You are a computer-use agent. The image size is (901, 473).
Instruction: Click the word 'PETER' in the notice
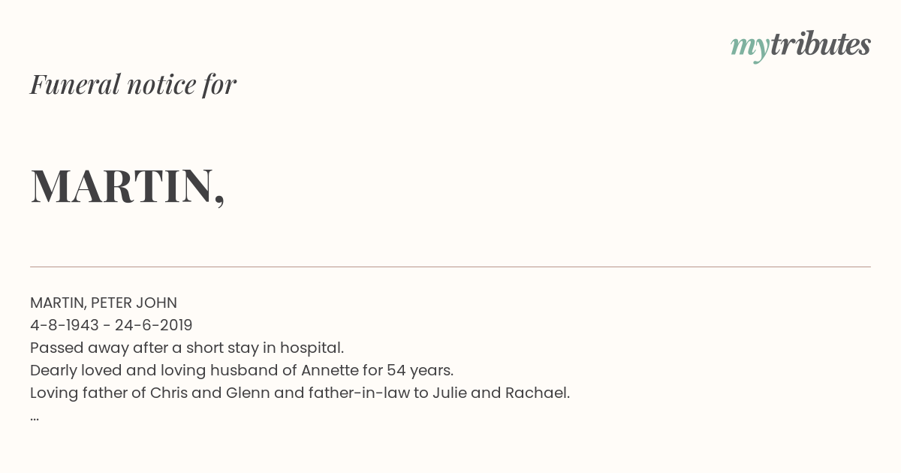[x=111, y=303]
